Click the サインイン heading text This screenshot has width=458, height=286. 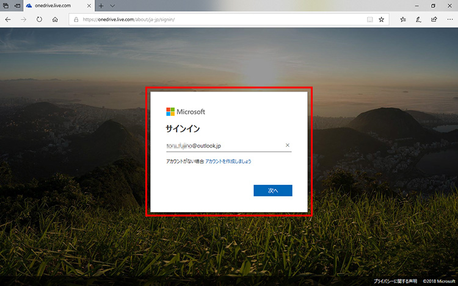click(x=183, y=129)
